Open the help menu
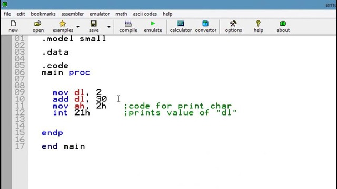Viewport: 337px width, 189px height. click(167, 14)
